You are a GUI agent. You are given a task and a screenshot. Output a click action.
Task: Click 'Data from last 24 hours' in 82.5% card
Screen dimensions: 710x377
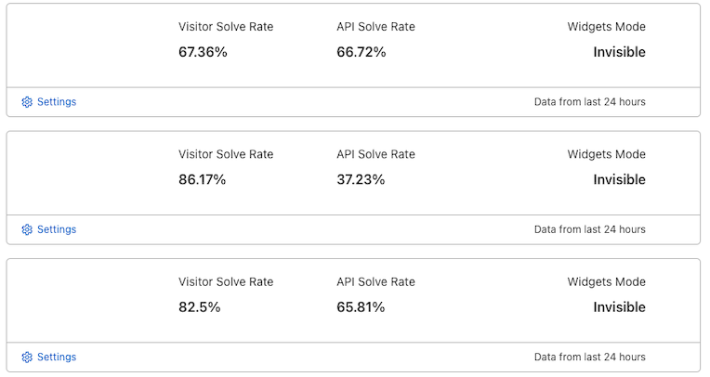click(589, 357)
